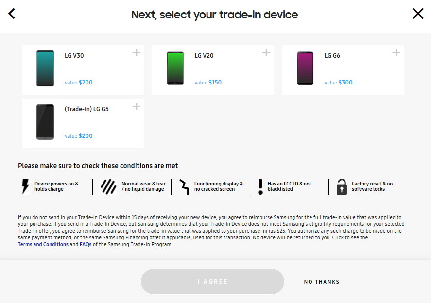Click the plus icon on LG G6 card
This screenshot has height=303, width=431.
click(396, 53)
